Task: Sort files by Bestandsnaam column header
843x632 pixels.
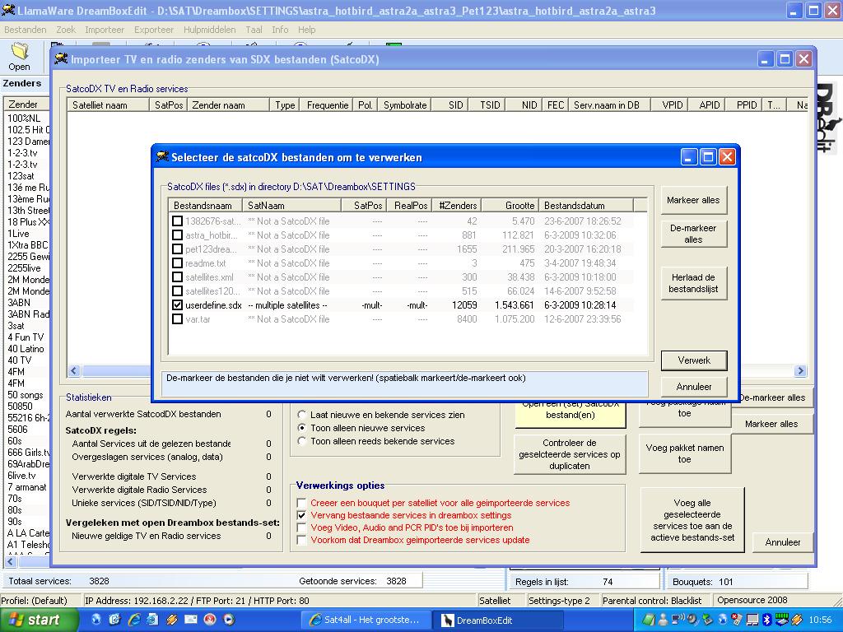Action: click(205, 205)
